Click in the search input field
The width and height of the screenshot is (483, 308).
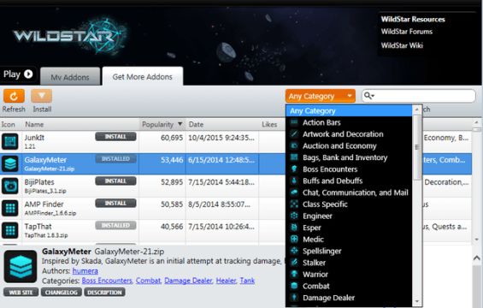click(419, 96)
